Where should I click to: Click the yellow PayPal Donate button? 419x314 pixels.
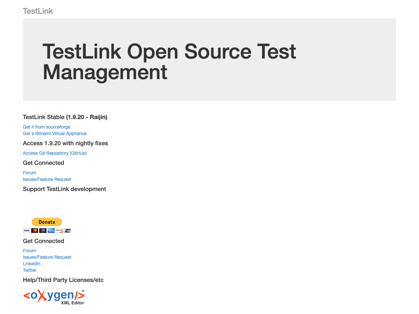pyautogui.click(x=47, y=222)
